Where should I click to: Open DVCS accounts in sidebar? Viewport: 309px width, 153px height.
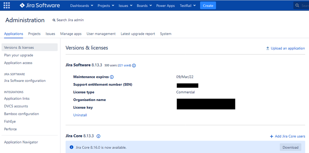[16, 106]
